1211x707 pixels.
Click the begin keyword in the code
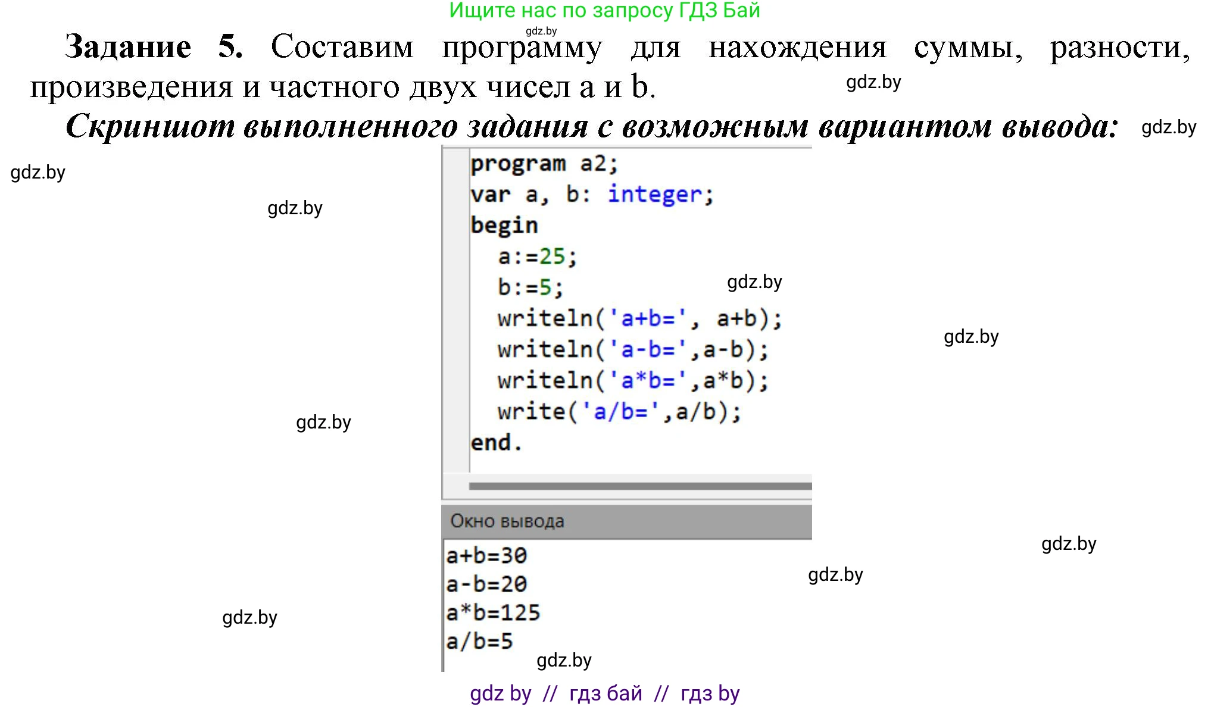tap(504, 224)
